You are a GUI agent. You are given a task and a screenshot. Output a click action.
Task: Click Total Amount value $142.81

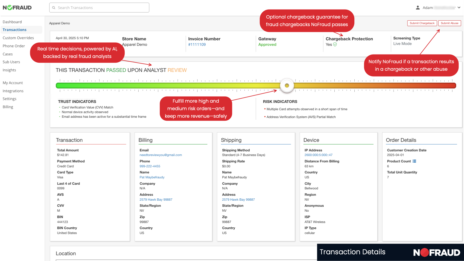click(x=63, y=155)
